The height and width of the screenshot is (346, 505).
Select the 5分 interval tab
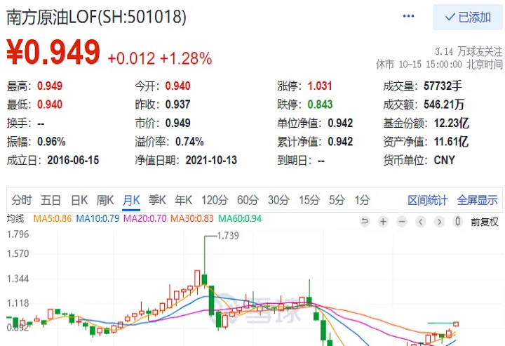pos(337,200)
